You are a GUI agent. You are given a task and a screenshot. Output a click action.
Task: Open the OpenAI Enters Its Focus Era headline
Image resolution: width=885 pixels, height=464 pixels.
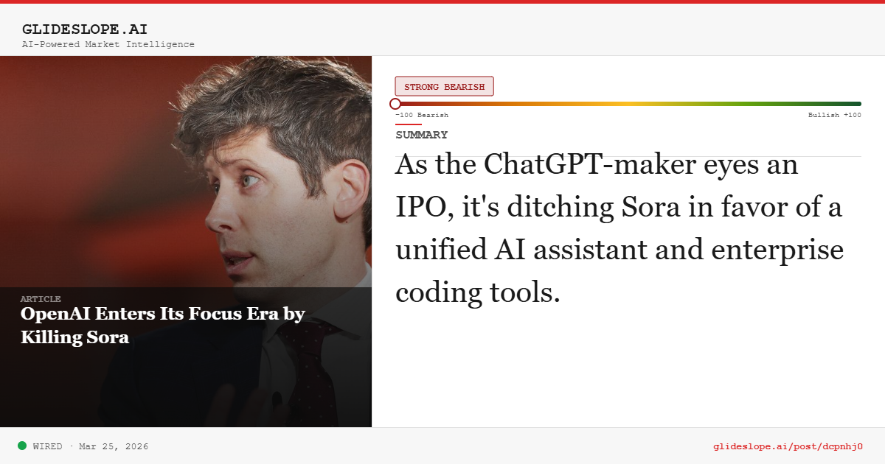coord(162,326)
